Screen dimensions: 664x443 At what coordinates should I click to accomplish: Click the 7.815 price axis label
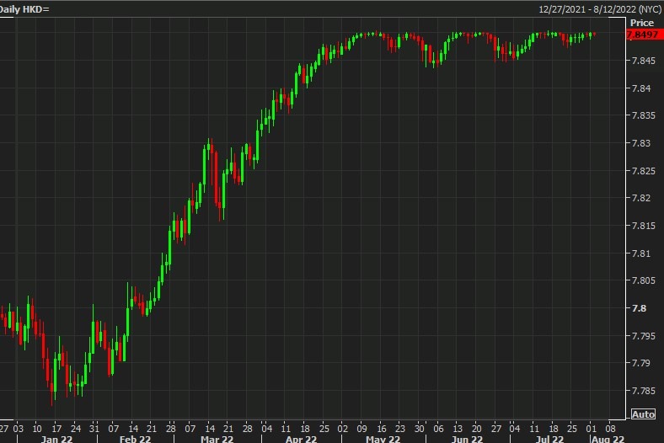643,226
